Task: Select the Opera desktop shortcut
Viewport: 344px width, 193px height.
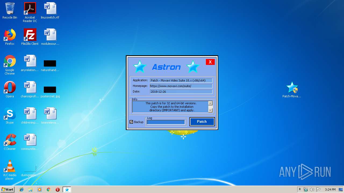Action: click(x=10, y=90)
